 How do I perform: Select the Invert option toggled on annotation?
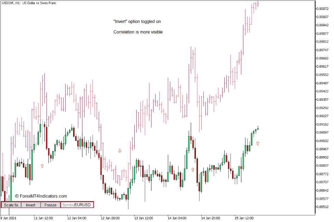(137, 21)
